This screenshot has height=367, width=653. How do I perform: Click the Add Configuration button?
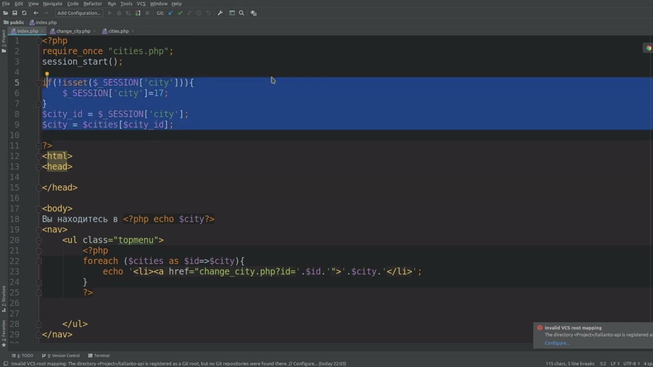coord(79,13)
